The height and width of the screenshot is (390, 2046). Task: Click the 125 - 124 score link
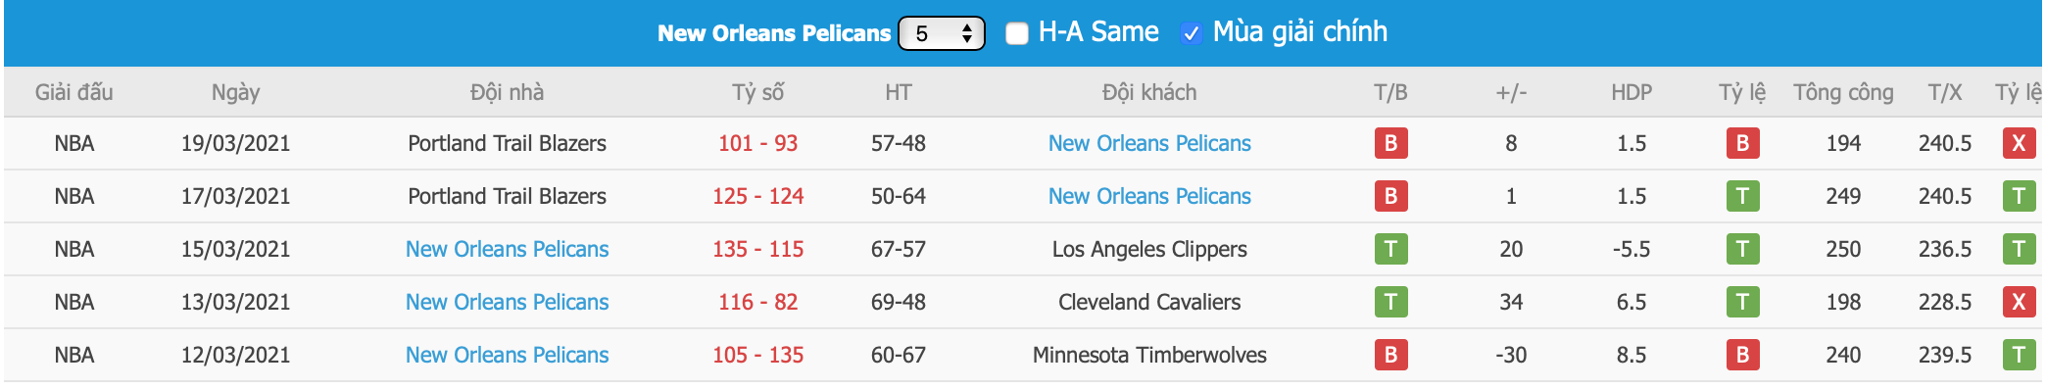tap(757, 196)
